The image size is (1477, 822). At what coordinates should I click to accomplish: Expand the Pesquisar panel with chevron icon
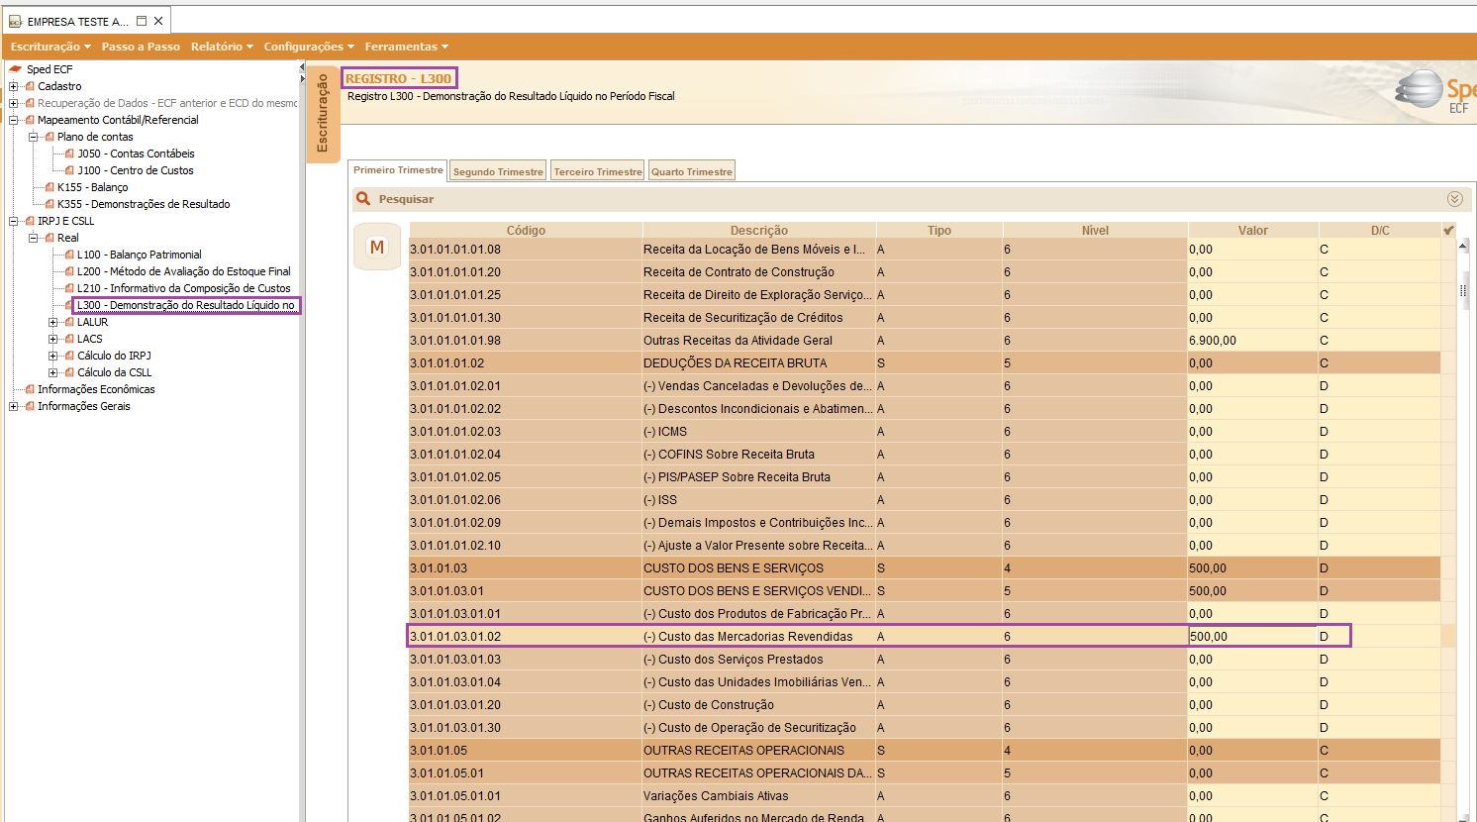pos(1454,199)
